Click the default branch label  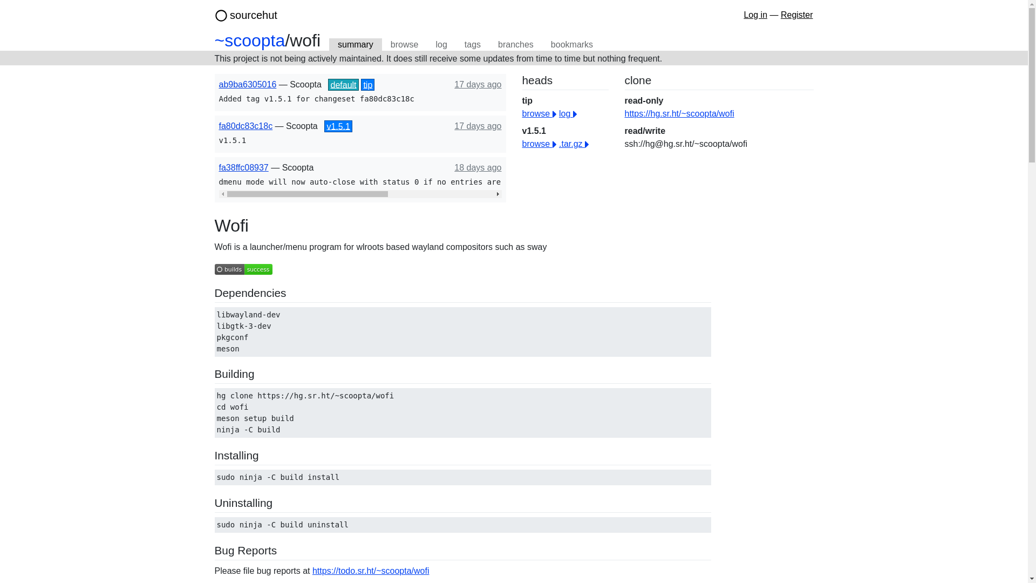click(343, 85)
